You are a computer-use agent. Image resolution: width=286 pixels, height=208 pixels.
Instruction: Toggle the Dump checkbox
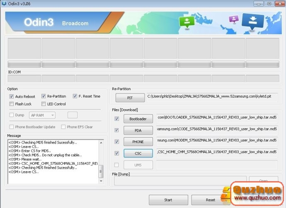[12, 115]
